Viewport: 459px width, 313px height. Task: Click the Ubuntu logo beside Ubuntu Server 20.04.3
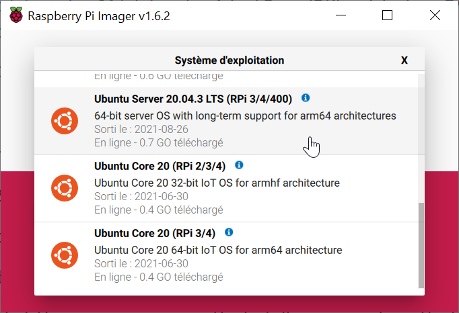tap(65, 121)
